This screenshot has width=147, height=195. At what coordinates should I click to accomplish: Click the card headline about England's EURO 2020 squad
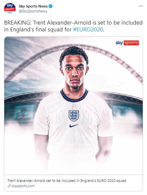tap(67, 181)
